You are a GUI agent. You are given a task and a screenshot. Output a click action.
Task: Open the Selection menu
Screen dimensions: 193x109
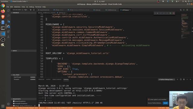[17, 7]
